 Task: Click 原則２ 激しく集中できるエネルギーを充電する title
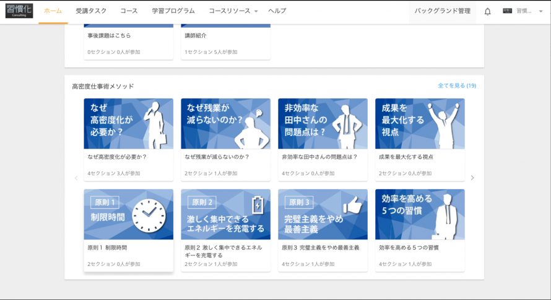pyautogui.click(x=223, y=252)
